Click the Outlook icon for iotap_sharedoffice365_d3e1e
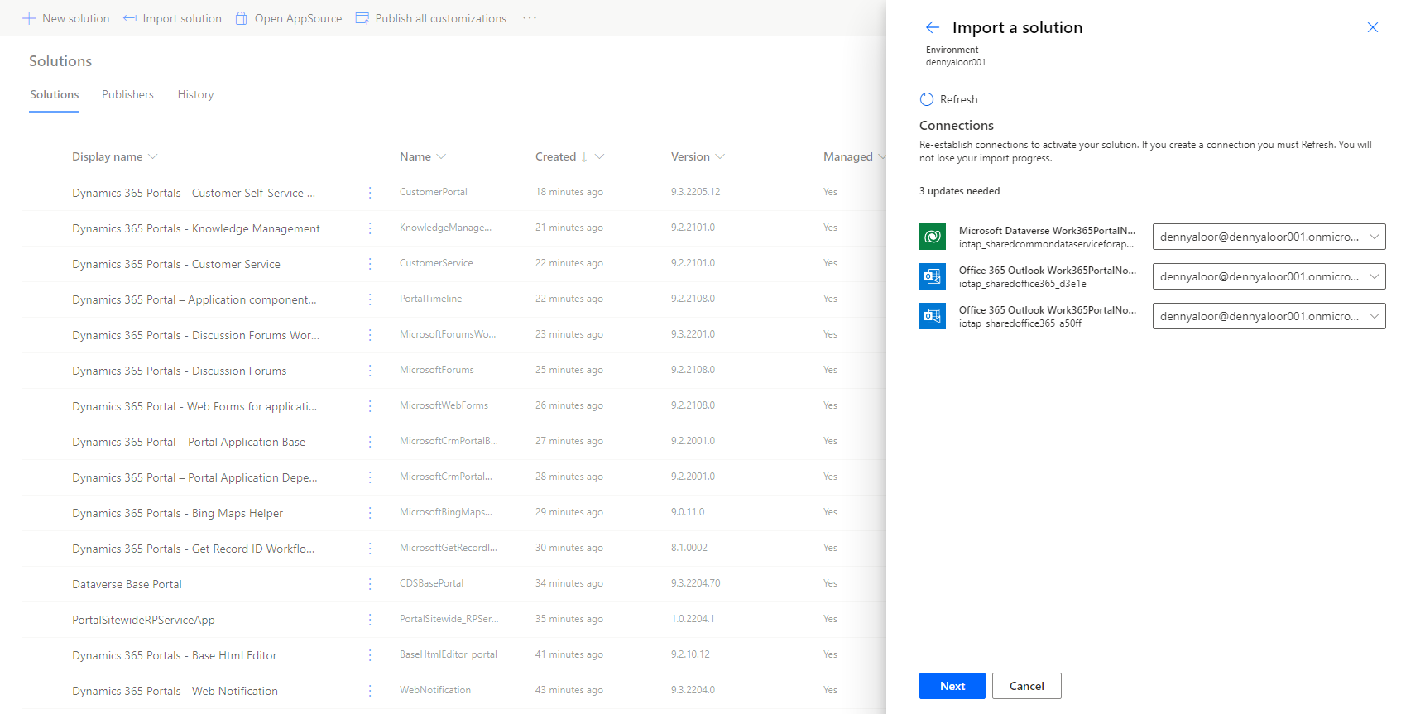The height and width of the screenshot is (714, 1401). coord(933,276)
